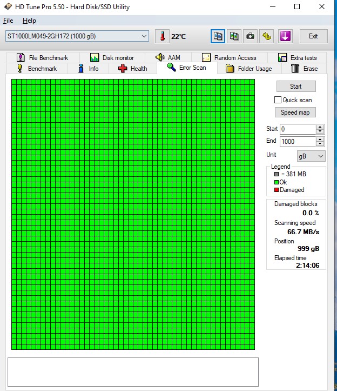Image resolution: width=337 pixels, height=391 pixels.
Task: Click into the Start position field
Action: coord(298,129)
